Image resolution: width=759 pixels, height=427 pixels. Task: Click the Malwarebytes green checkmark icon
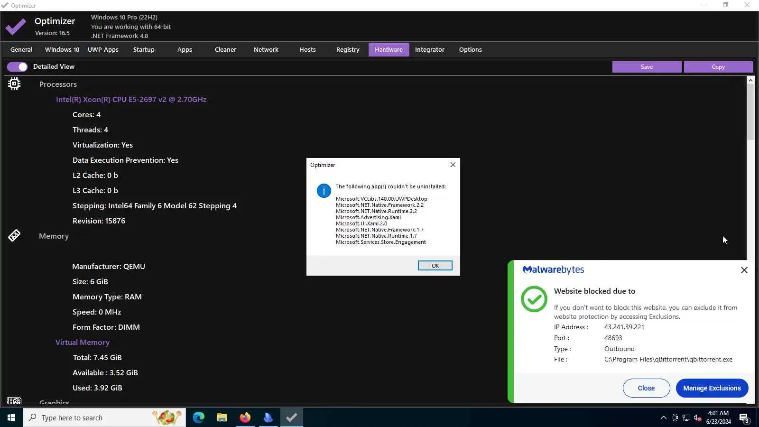(x=534, y=299)
